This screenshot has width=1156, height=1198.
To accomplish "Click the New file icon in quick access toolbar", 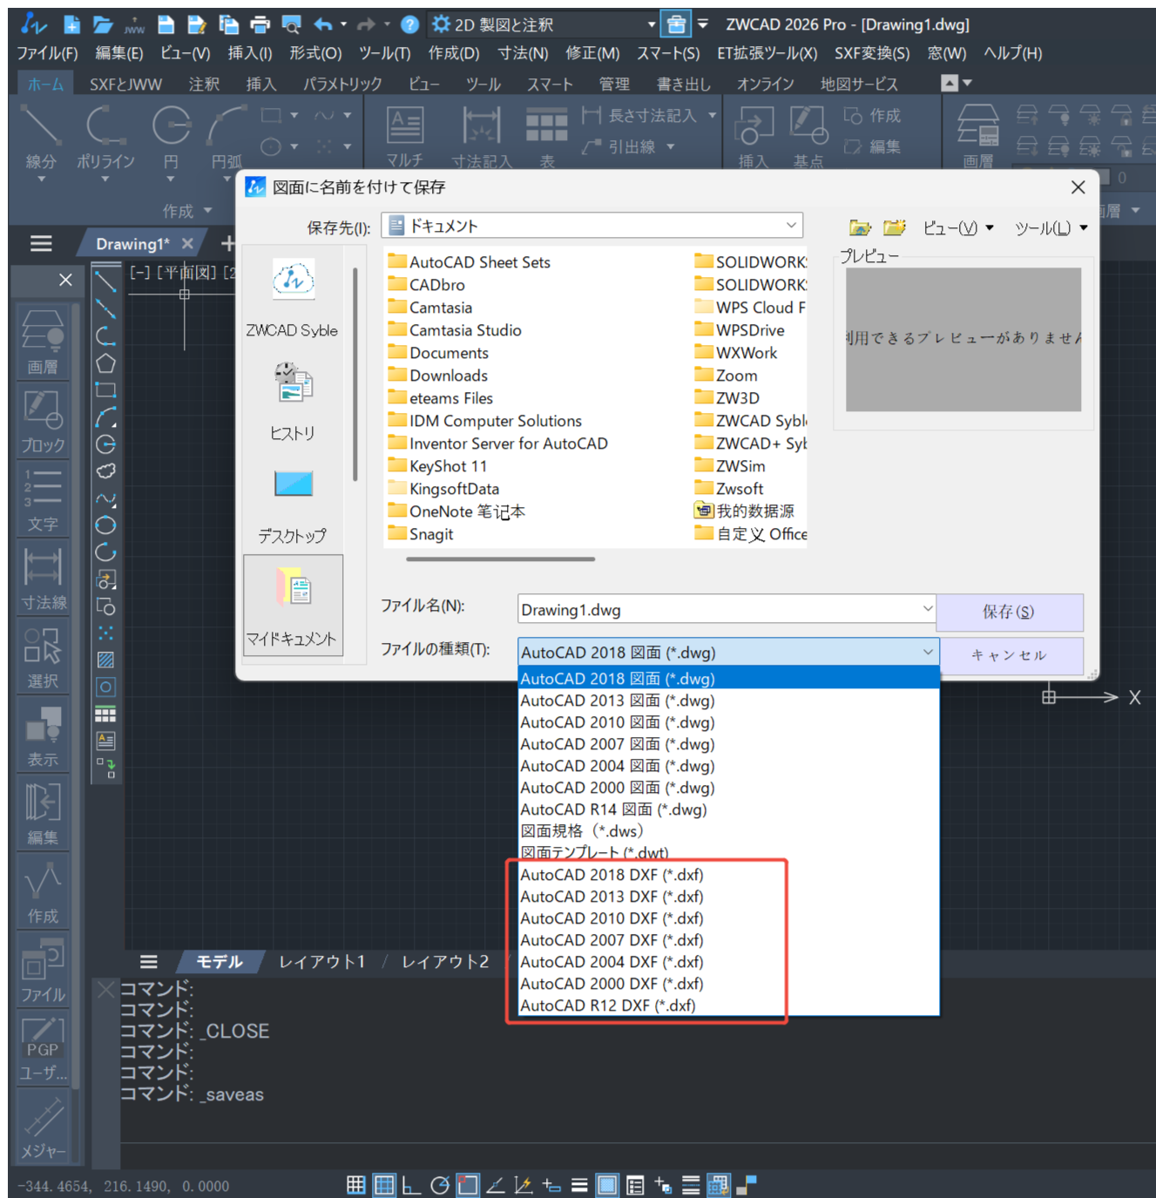I will 71,24.
